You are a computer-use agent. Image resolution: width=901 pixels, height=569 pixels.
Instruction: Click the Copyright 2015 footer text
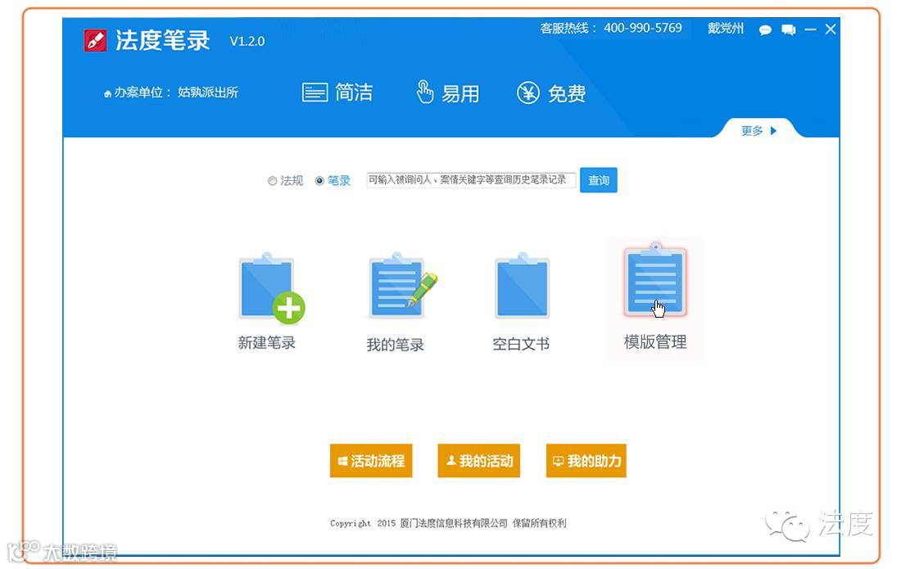(x=448, y=523)
